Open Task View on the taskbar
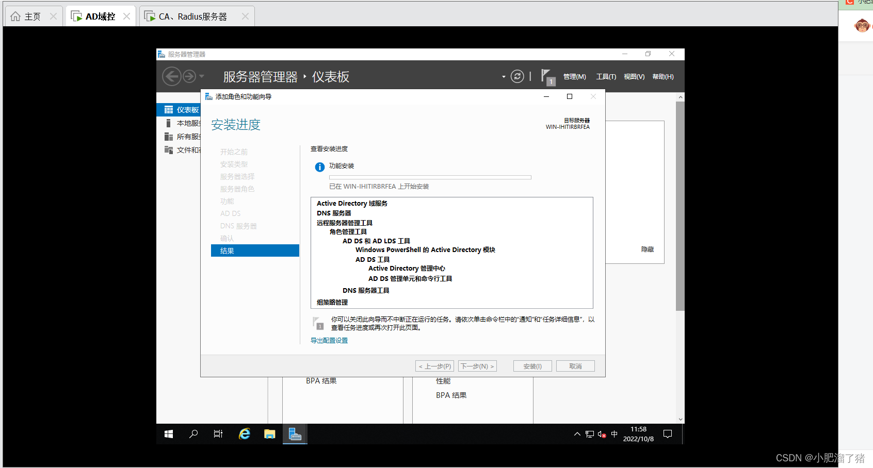The height and width of the screenshot is (468, 873). [x=218, y=434]
